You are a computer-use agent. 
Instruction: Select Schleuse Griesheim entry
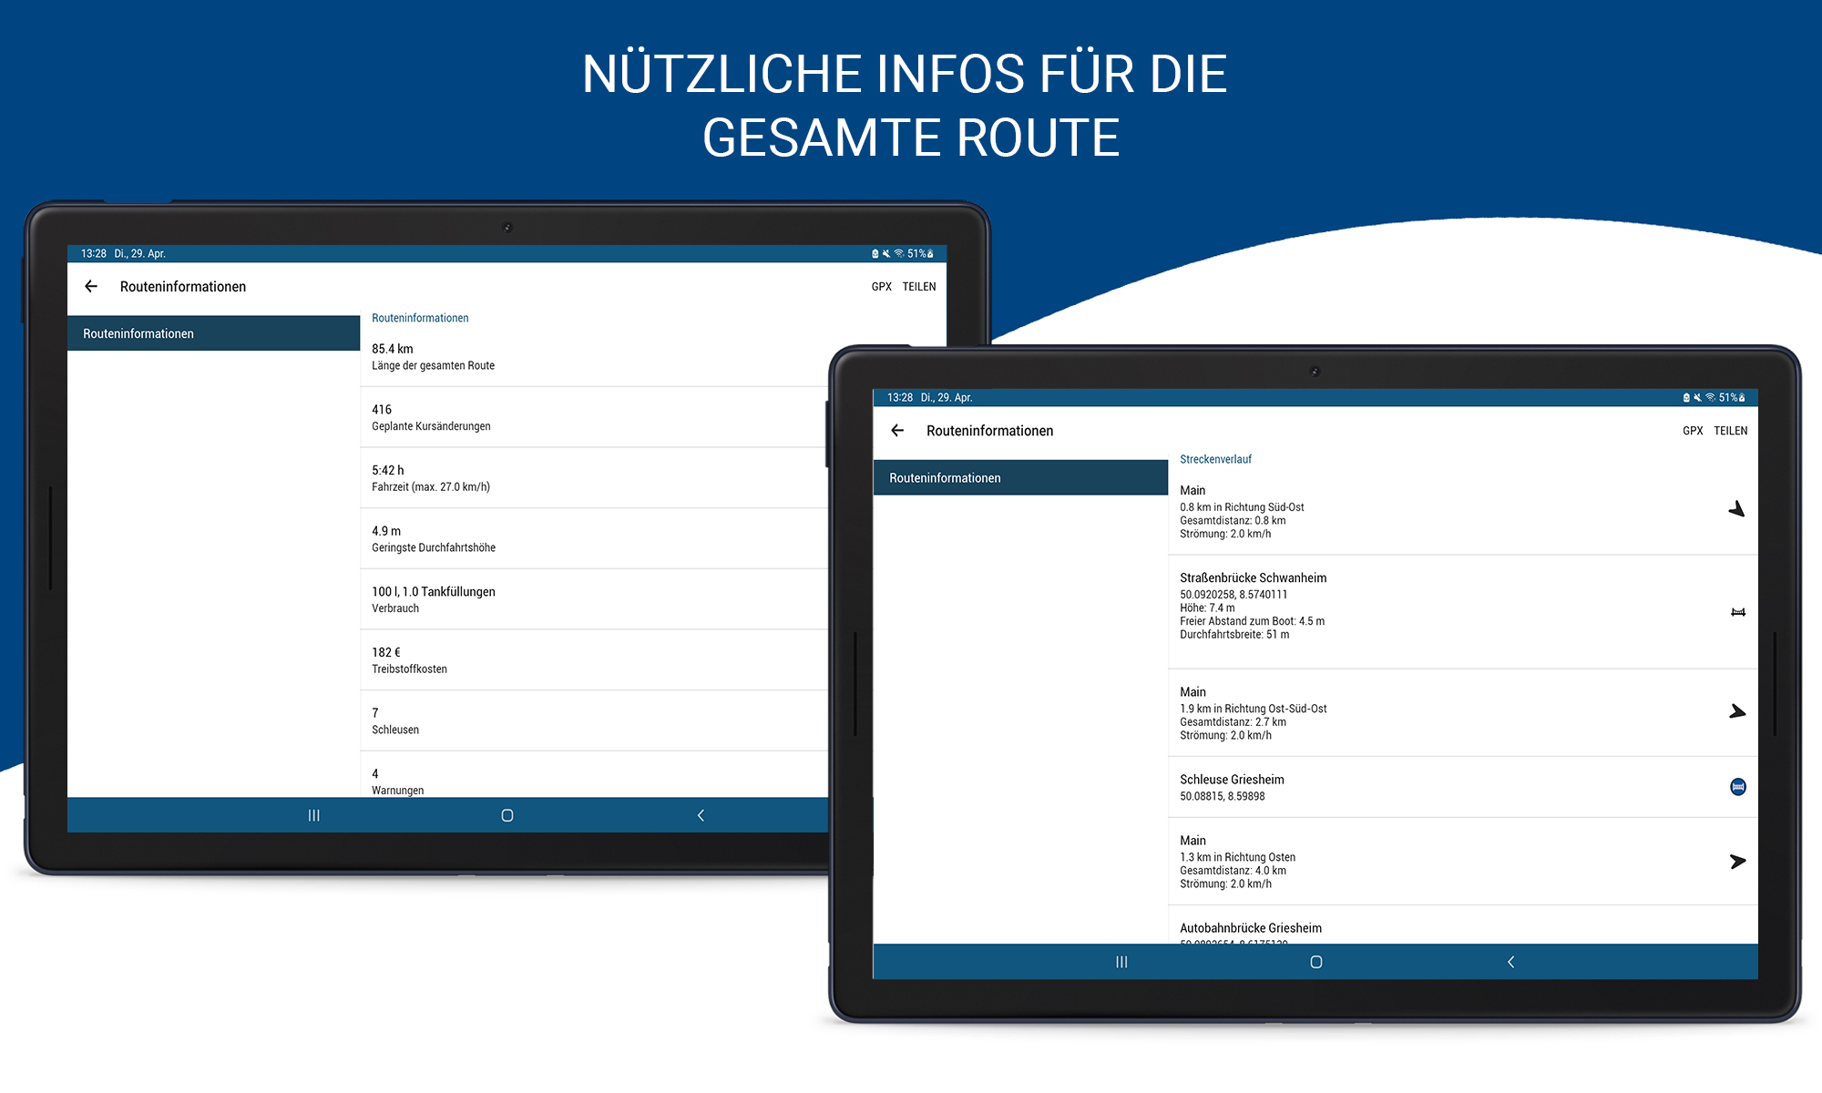point(1463,787)
